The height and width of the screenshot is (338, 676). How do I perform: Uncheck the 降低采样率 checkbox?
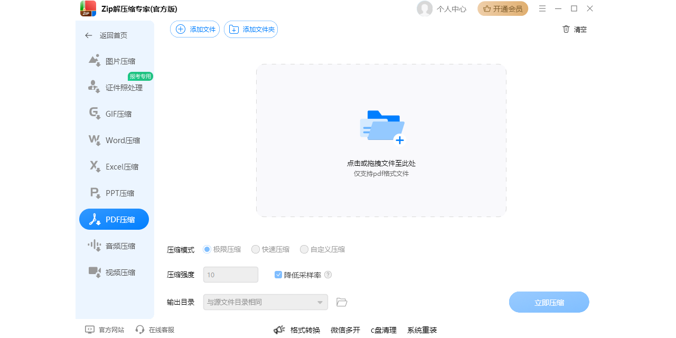coord(277,274)
